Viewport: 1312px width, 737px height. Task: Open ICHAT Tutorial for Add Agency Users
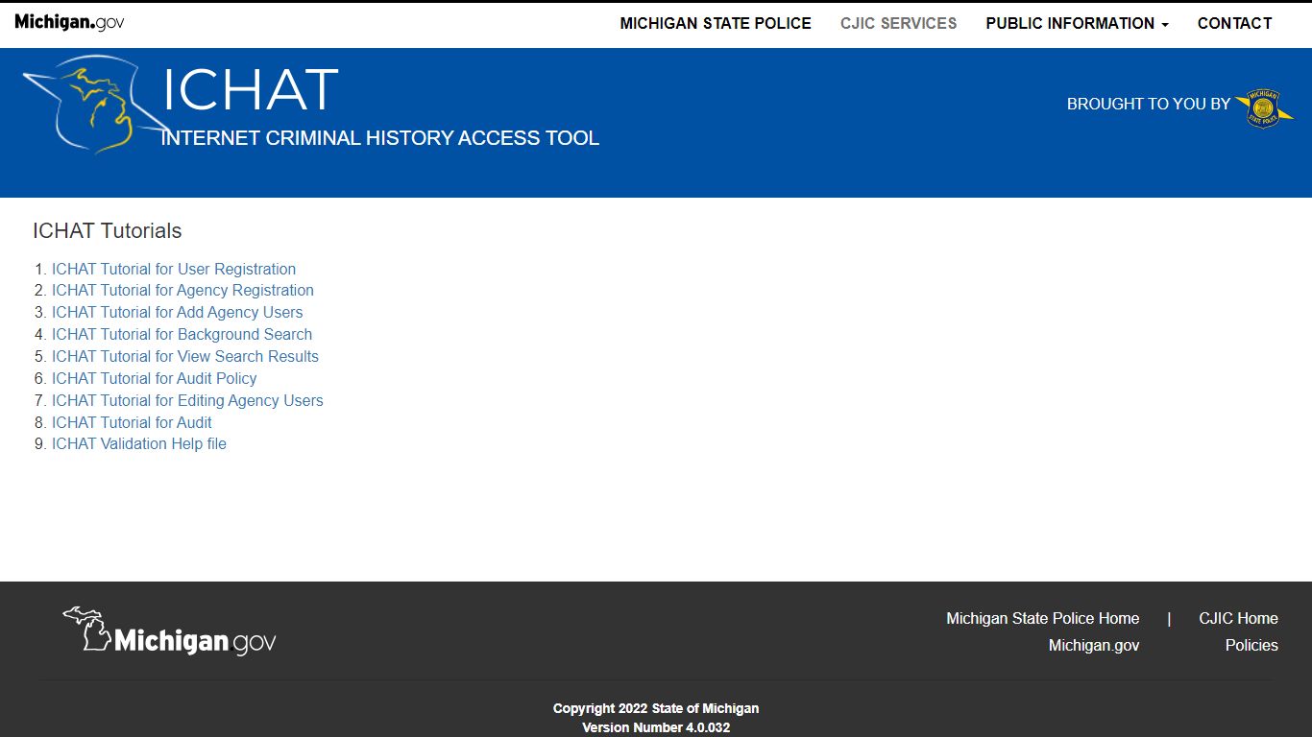coord(177,312)
